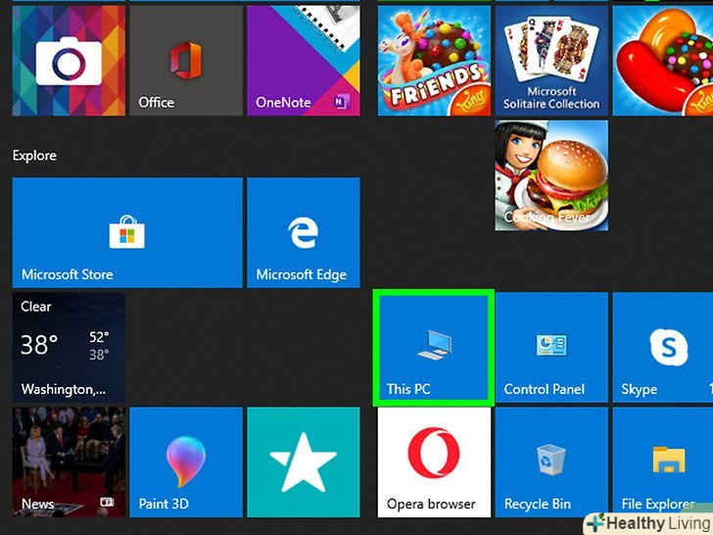713x535 pixels.
Task: Launch the Paint 3D tile
Action: [x=186, y=462]
